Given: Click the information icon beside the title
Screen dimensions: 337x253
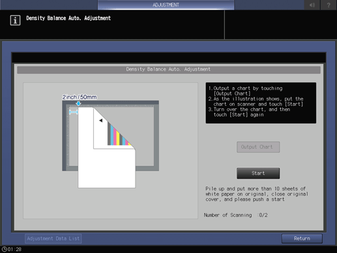Looking at the screenshot, I should tap(15, 20).
